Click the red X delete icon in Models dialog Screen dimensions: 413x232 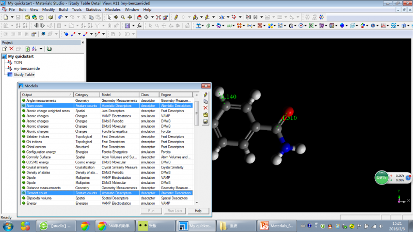(205, 108)
